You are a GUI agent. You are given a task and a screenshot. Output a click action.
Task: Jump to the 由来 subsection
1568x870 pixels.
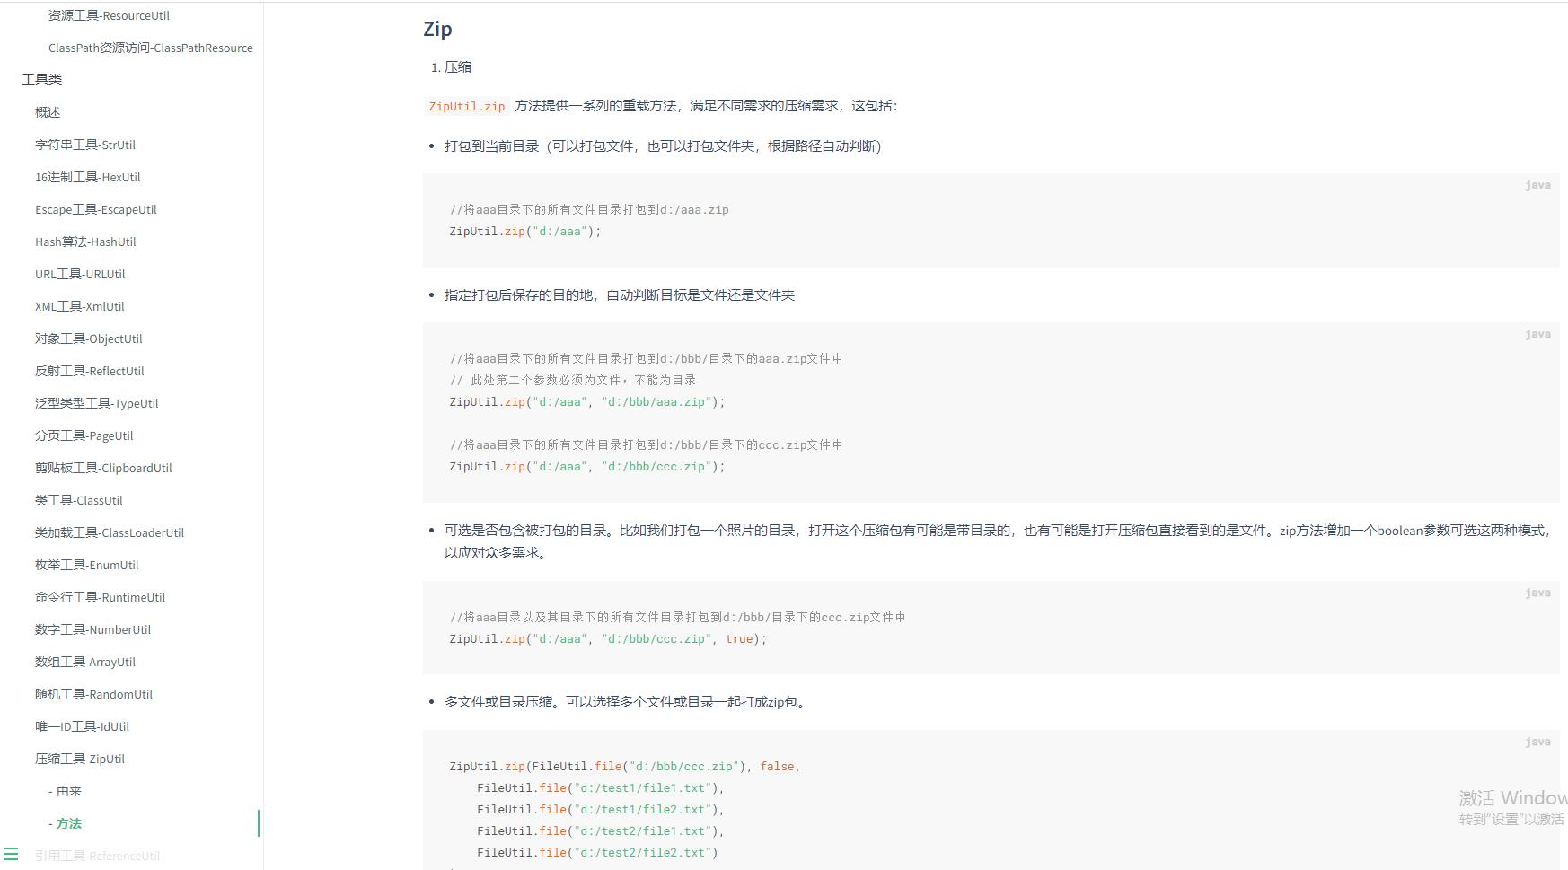[x=66, y=791]
